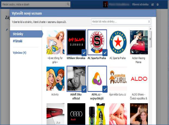Select the blue star AC Sparta Praha page
The width and height of the screenshot is (169, 125).
point(118,42)
